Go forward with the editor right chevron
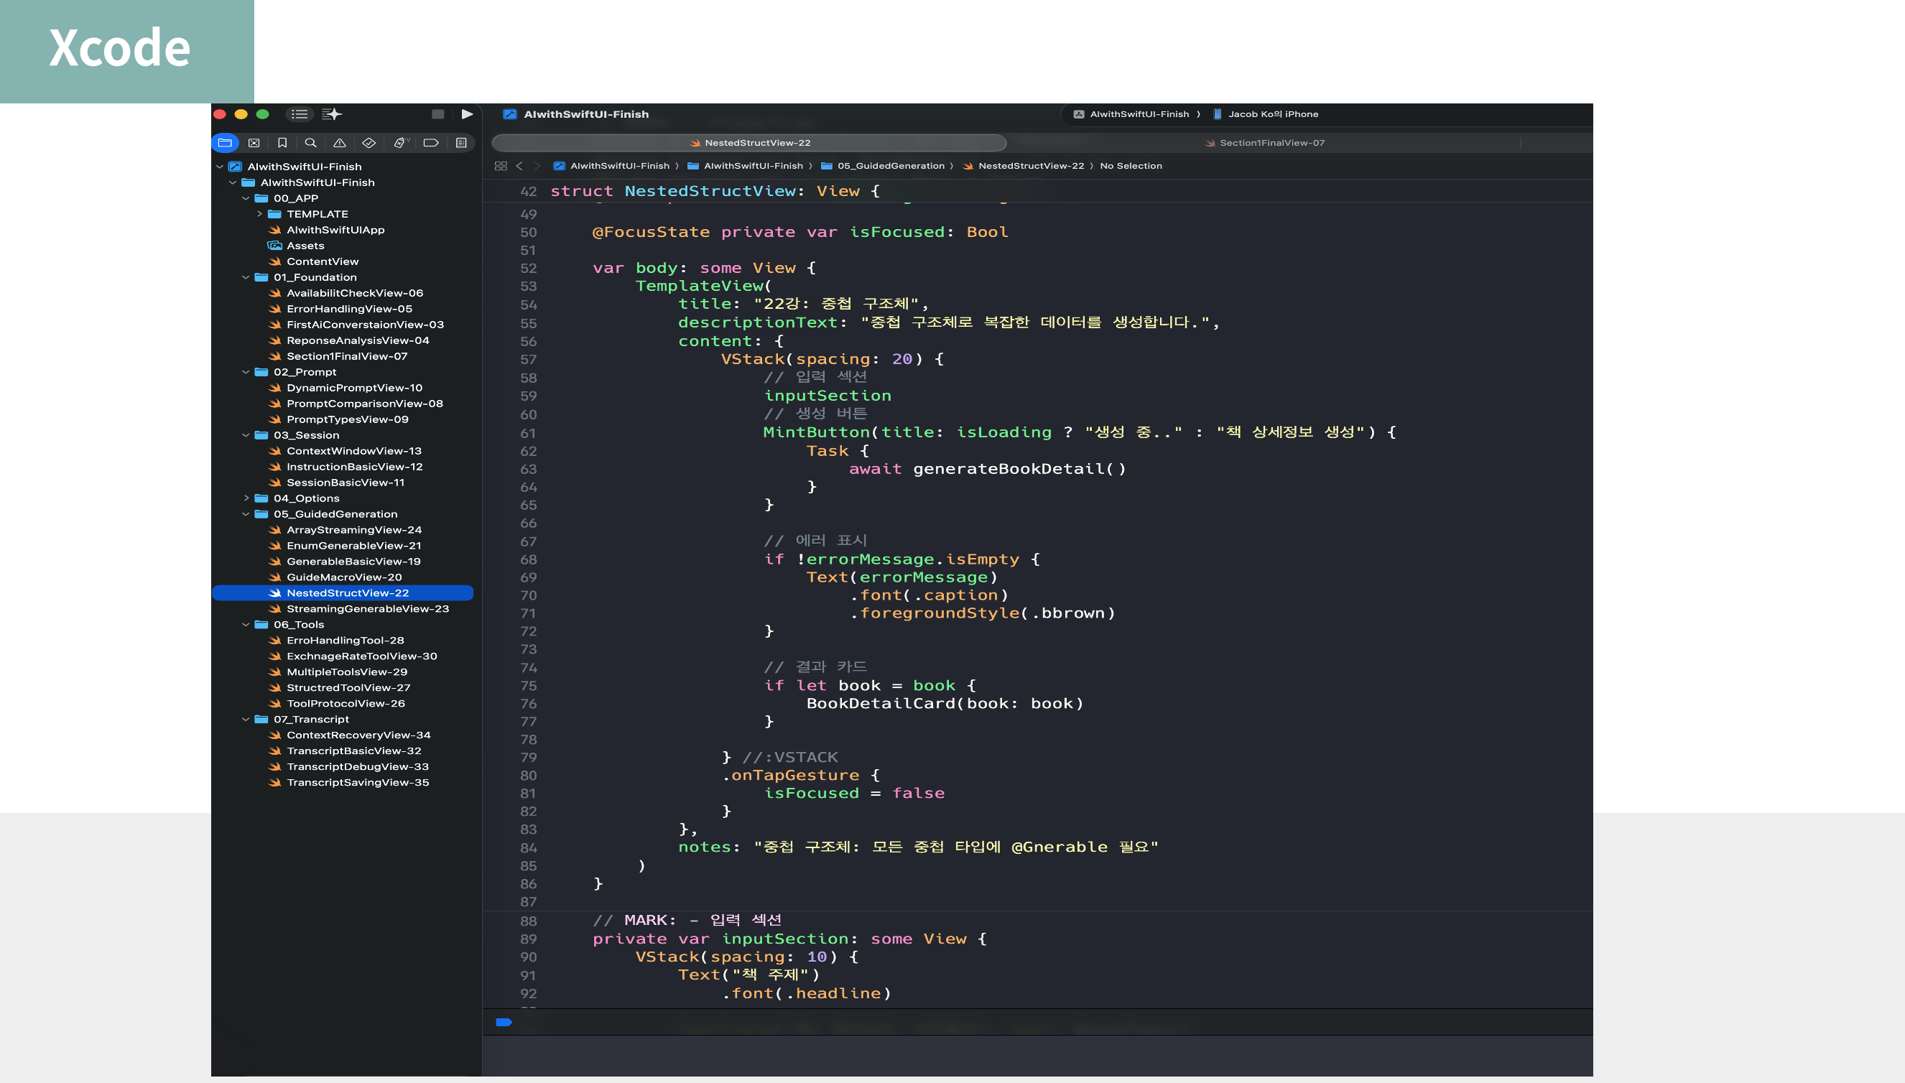1905x1083 pixels. tap(537, 166)
